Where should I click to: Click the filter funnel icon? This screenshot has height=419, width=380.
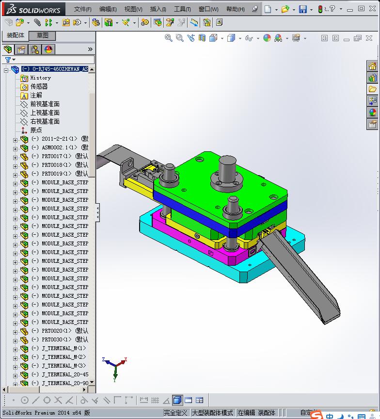[x=8, y=60]
